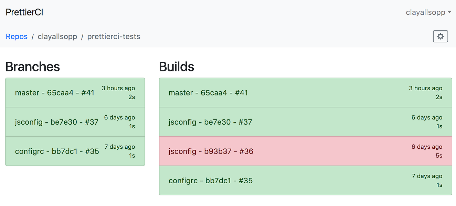456x206 pixels.
Task: Click the Branches heading
Action: pos(33,67)
